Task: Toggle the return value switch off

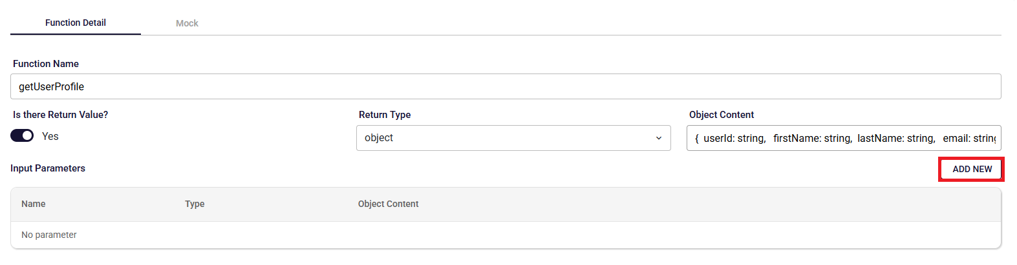Action: (22, 136)
